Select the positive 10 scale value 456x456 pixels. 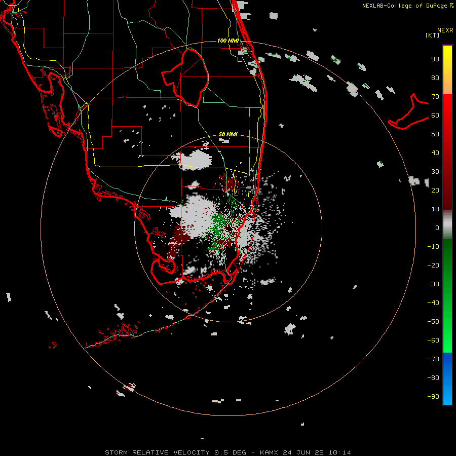pos(435,209)
